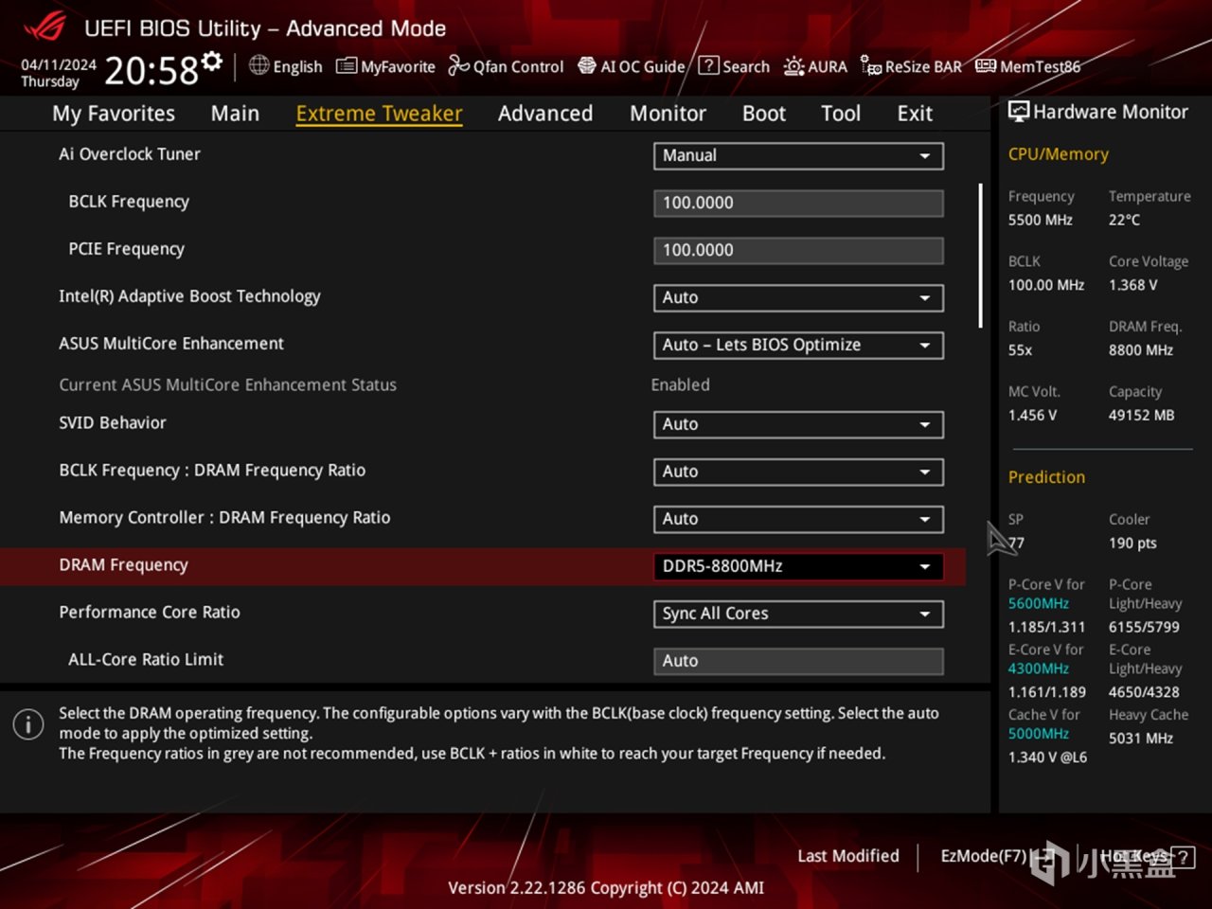Click DRAM Freq. 8800 MHz value
This screenshot has height=909, width=1212.
point(1140,350)
